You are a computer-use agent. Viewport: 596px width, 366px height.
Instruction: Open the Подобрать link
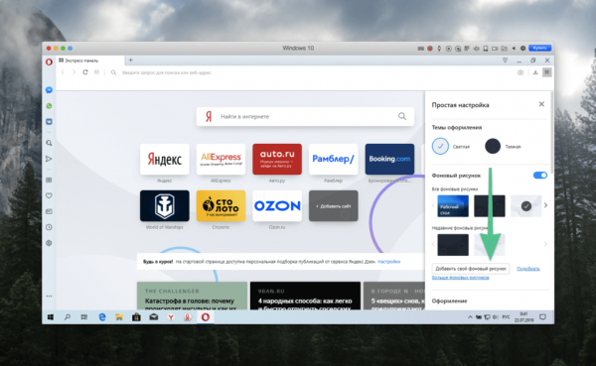[x=528, y=269]
